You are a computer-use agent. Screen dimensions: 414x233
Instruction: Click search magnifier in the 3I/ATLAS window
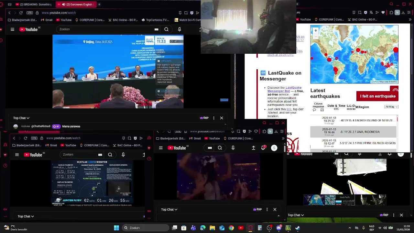pyautogui.click(x=110, y=155)
